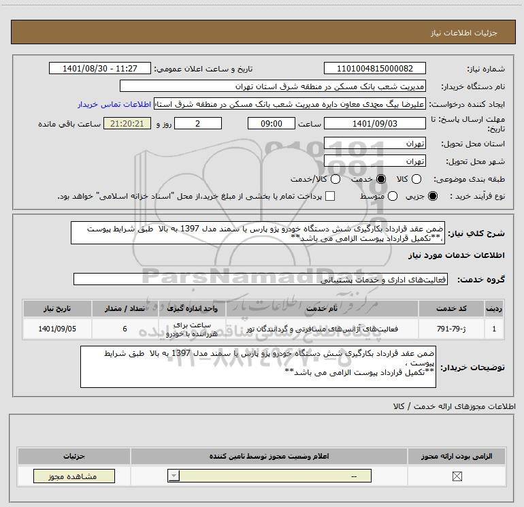
Task: Click the need date cell 1401/09/05
Action: click(57, 329)
